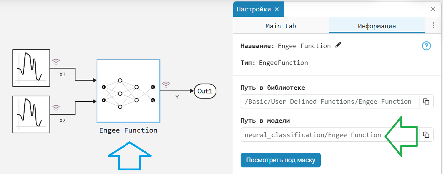443x174 pixels.
Task: Switch to the Main tab
Action: [x=281, y=26]
